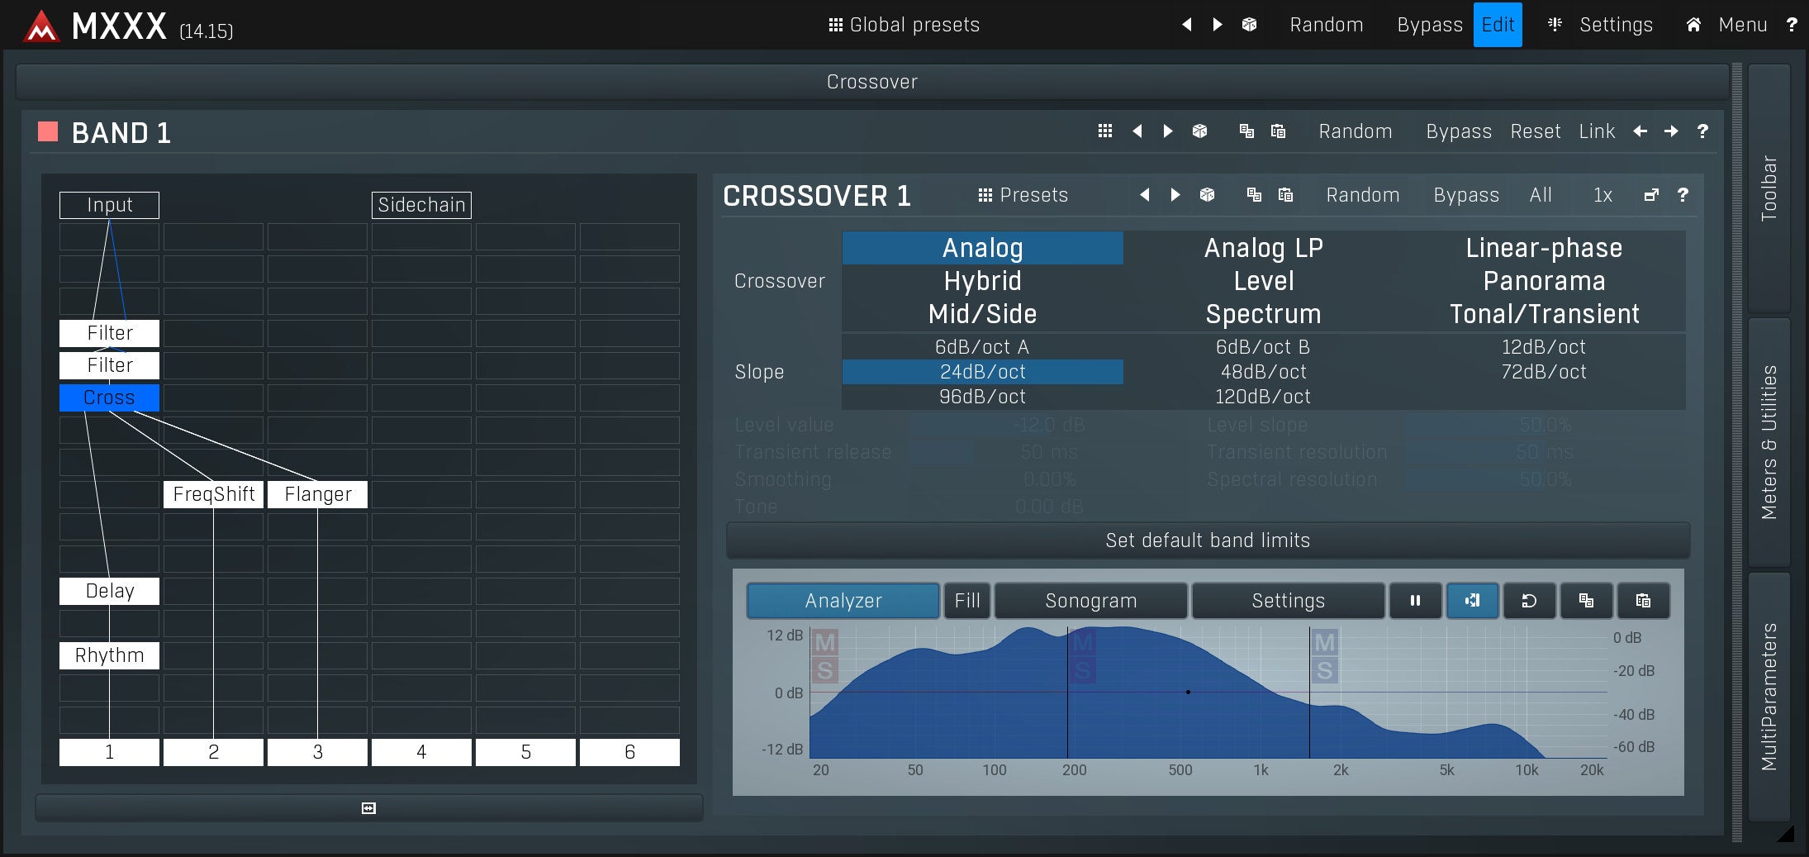The image size is (1809, 857).
Task: Enable the analyzer Fill option
Action: click(966, 601)
